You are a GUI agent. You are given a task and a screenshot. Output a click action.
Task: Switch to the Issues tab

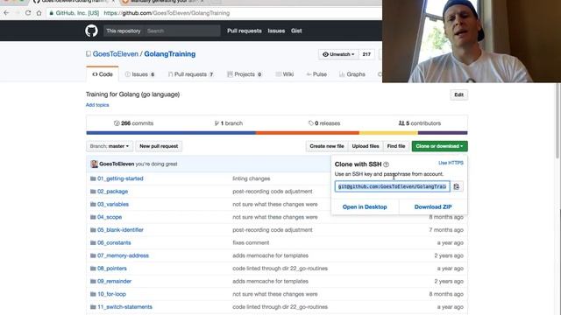coord(139,74)
